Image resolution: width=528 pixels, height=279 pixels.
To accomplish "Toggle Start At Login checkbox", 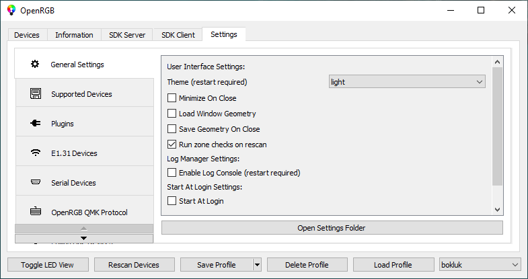I will coord(172,201).
